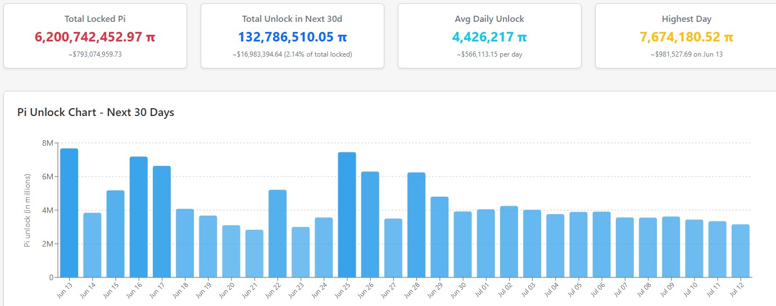Select the Jul 02 bar

[509, 242]
